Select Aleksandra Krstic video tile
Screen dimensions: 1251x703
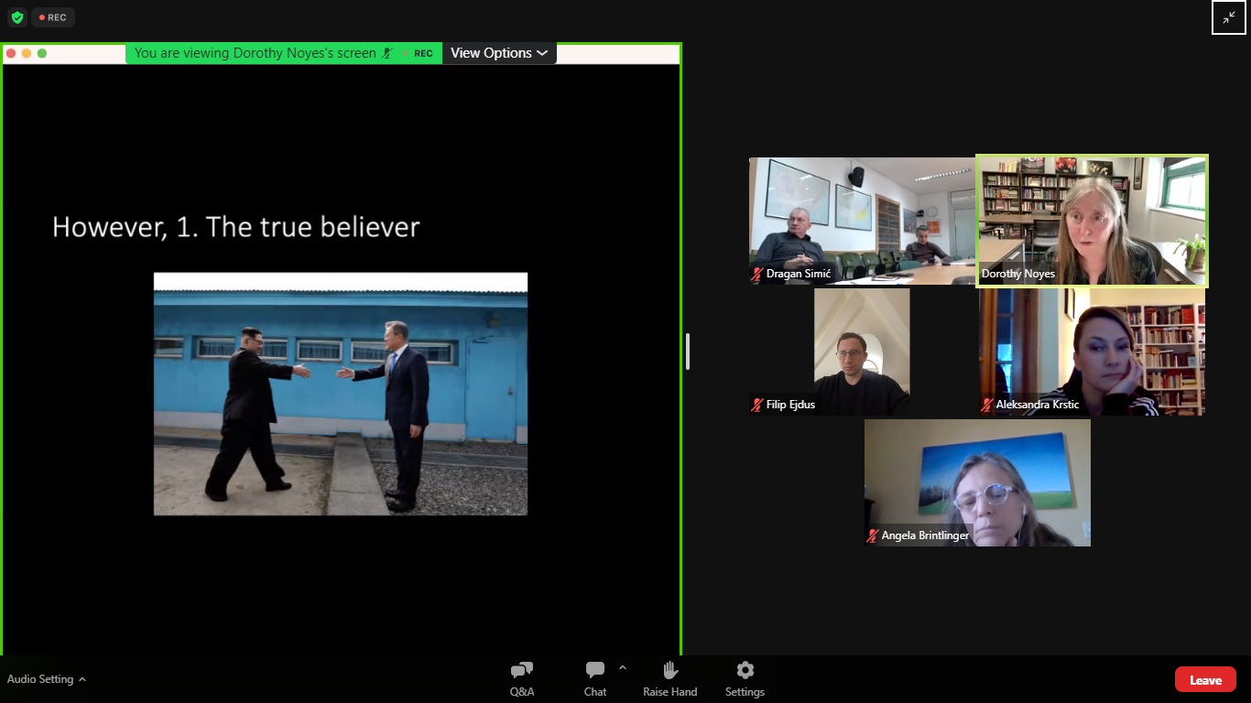[1092, 351]
